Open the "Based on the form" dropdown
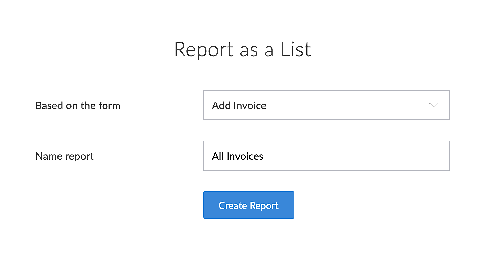Viewport: 488px width, 264px height. pos(326,105)
